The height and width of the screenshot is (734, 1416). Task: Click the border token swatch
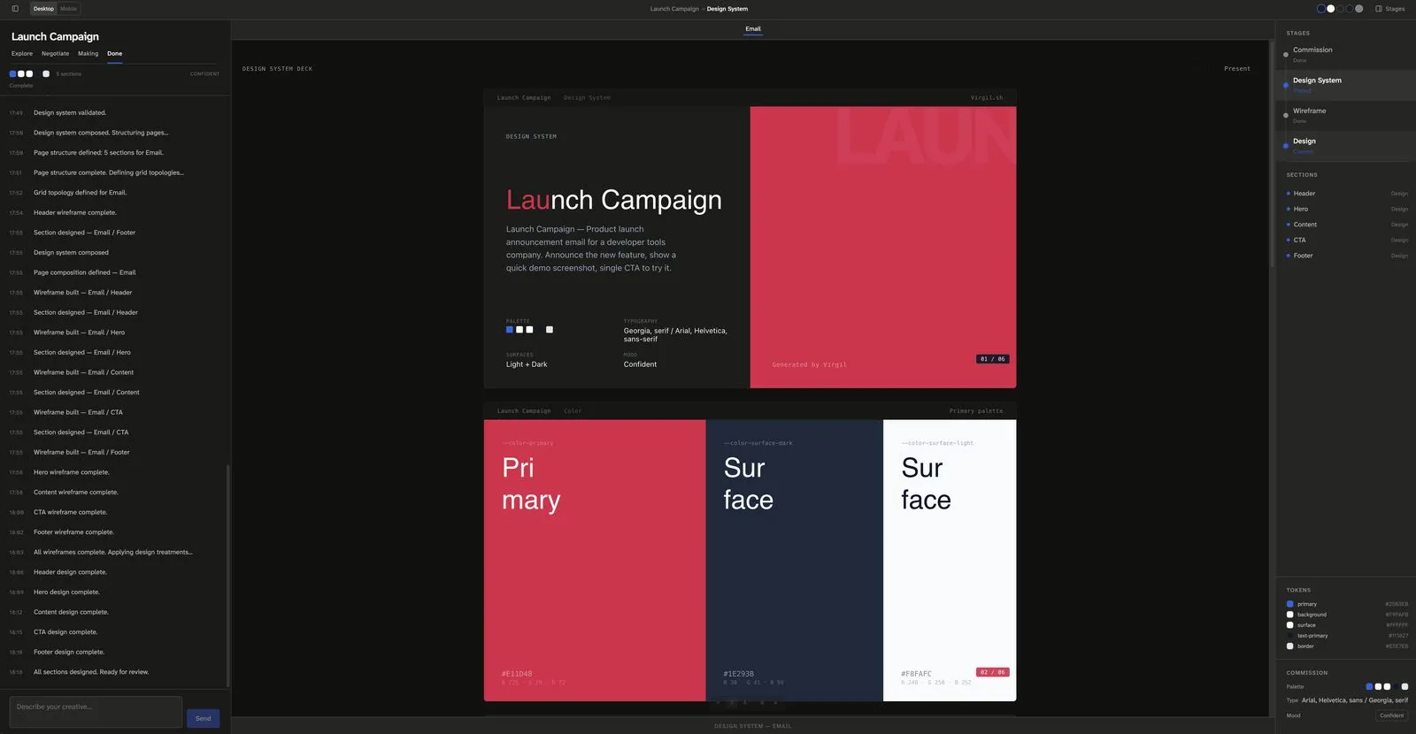pos(1290,646)
